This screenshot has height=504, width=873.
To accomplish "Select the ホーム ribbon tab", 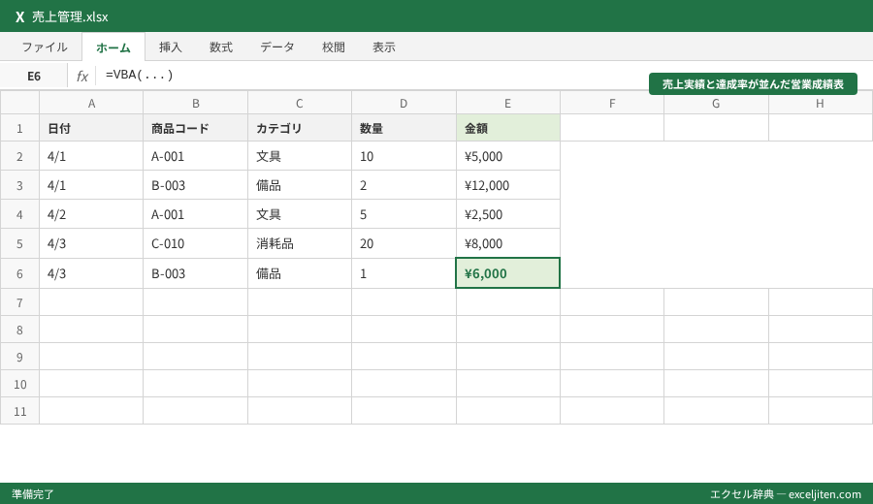I will point(113,47).
